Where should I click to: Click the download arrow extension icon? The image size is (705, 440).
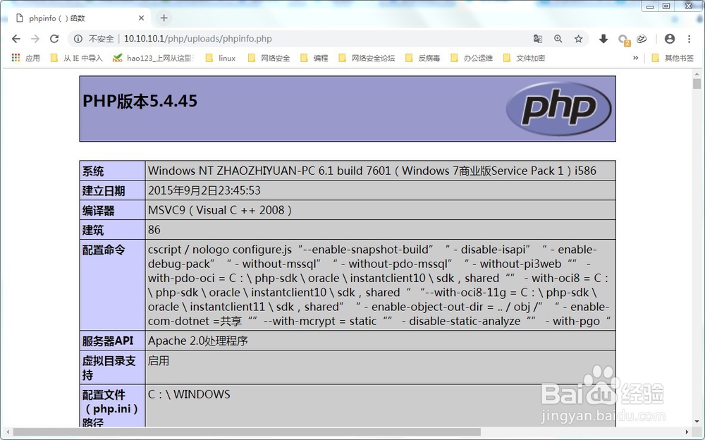(603, 39)
